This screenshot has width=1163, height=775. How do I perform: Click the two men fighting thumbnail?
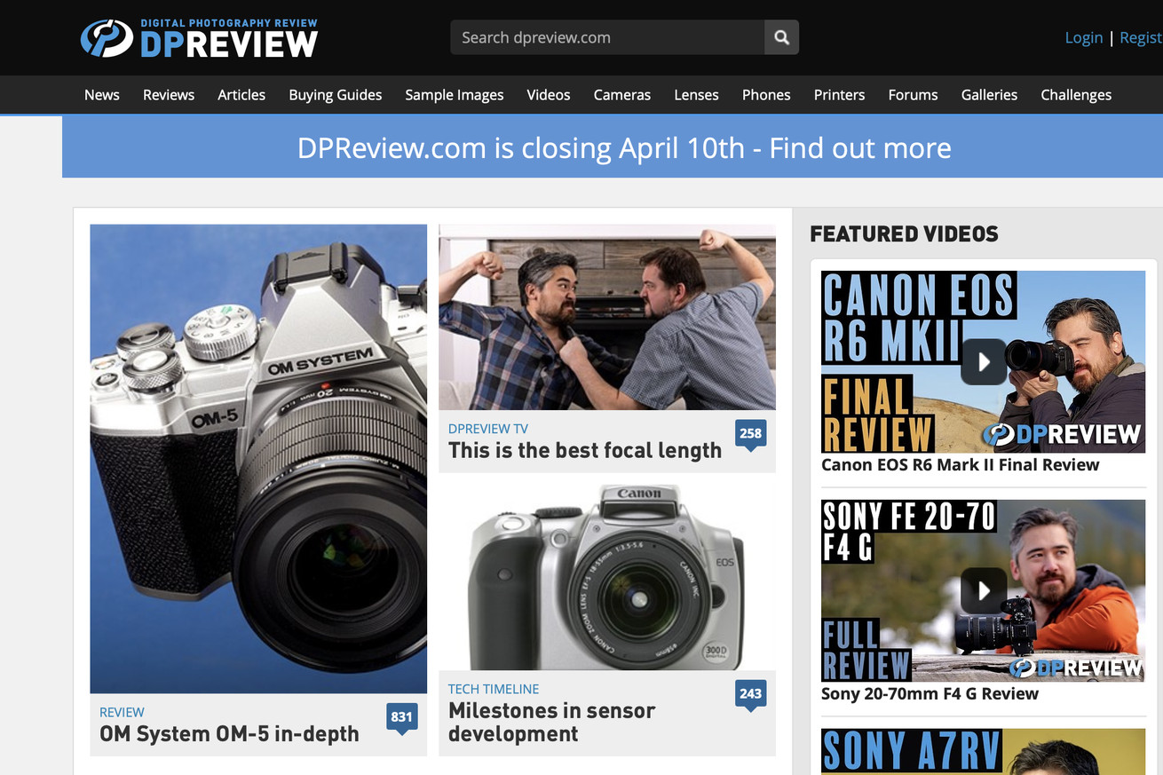click(607, 317)
